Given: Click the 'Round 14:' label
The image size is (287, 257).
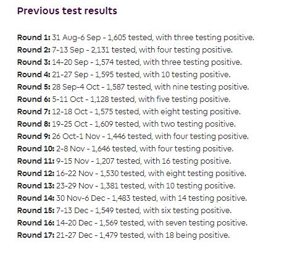Looking at the screenshot, I should click(36, 198).
